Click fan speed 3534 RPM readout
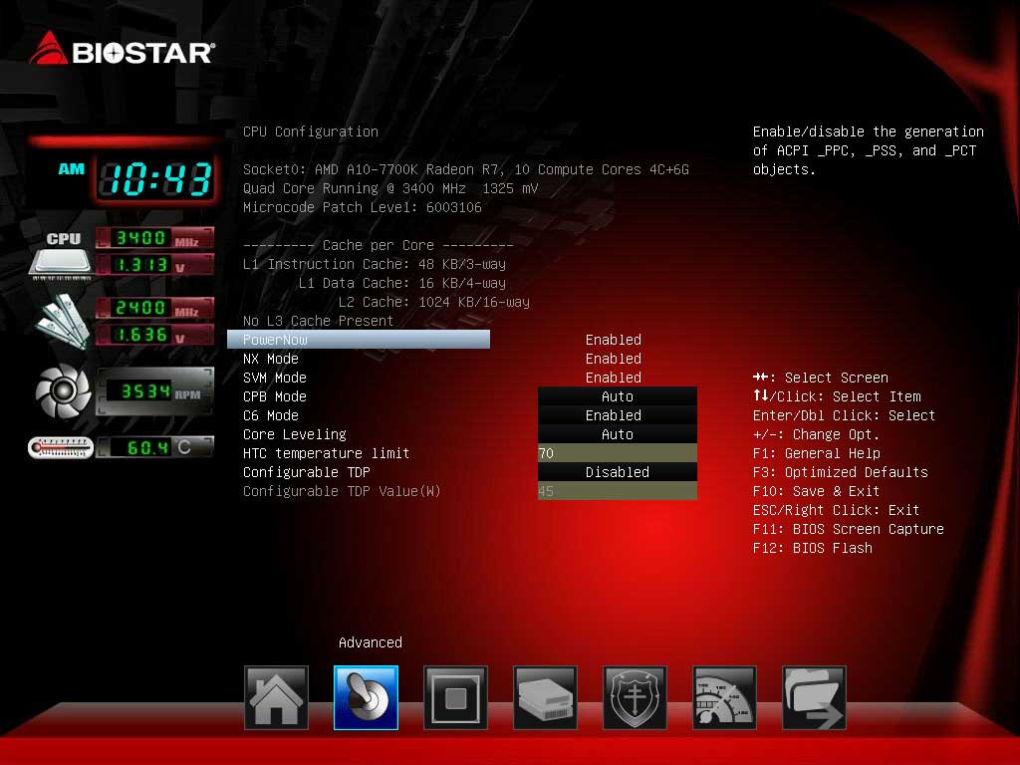The width and height of the screenshot is (1020, 765). pyautogui.click(x=154, y=390)
